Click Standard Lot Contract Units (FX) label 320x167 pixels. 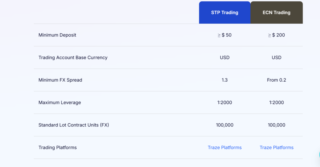click(x=74, y=125)
